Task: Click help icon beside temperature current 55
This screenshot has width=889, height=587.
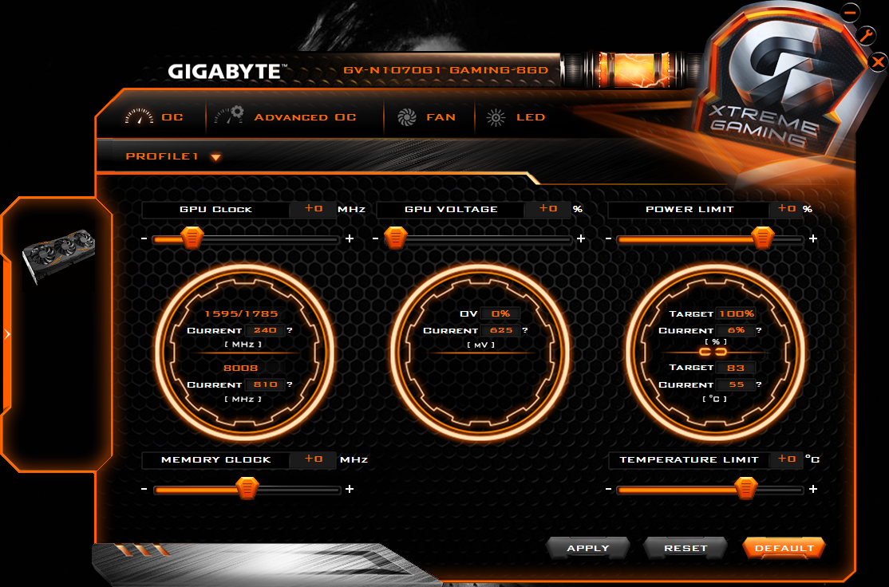Action: click(759, 384)
